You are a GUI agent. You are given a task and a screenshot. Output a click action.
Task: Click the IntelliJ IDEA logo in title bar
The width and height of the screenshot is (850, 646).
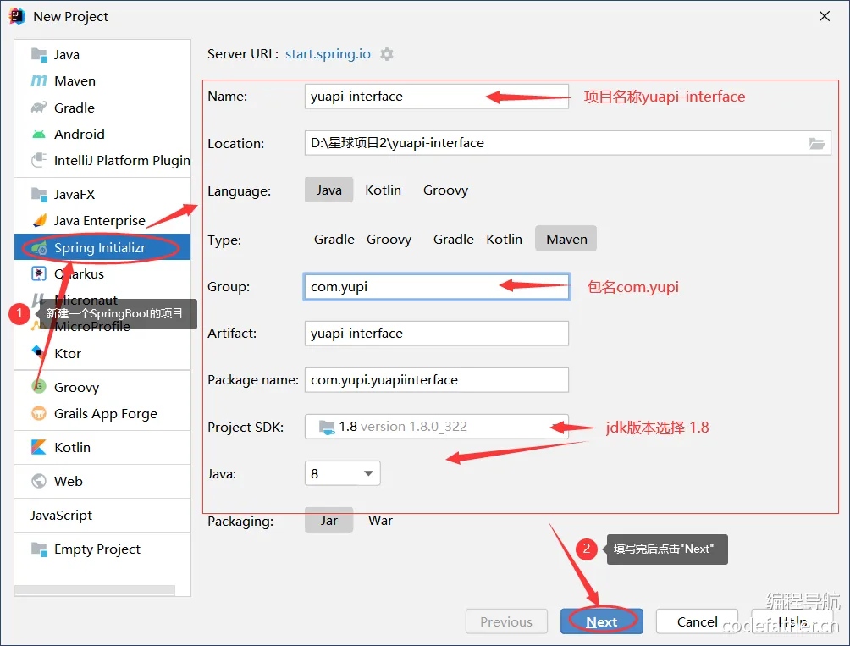click(17, 16)
